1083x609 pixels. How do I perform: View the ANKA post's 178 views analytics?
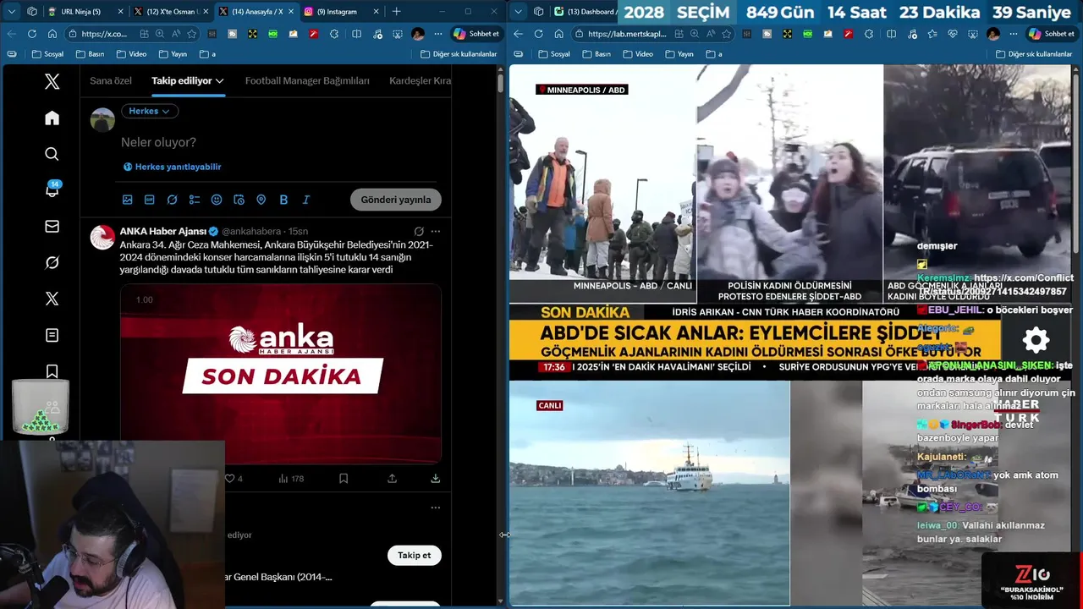click(x=291, y=479)
